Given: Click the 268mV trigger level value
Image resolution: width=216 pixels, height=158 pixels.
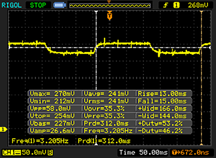Looking at the screenshot, I should tap(198, 5).
